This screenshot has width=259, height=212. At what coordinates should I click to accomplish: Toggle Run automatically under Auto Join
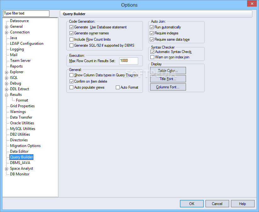point(152,27)
